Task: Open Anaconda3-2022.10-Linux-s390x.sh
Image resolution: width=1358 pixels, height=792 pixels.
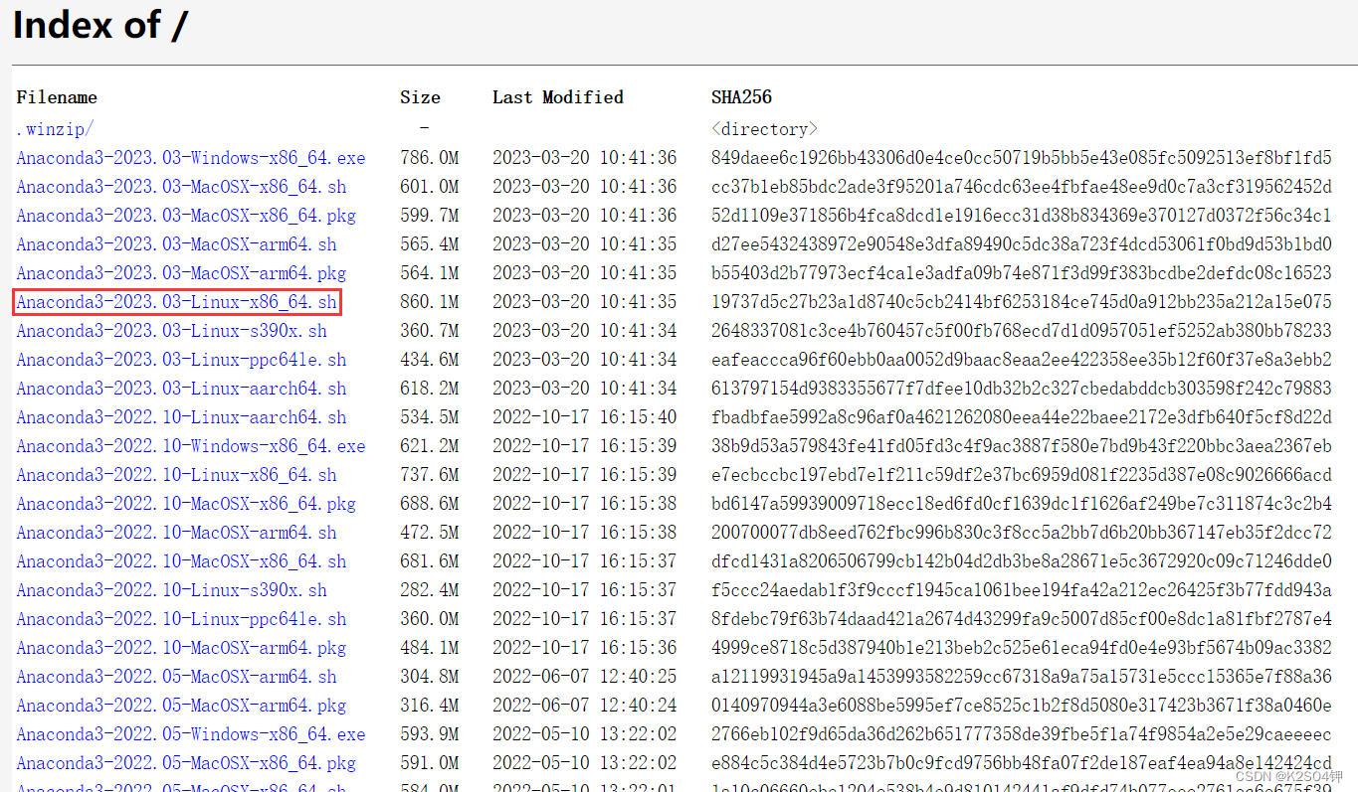Action: (171, 590)
